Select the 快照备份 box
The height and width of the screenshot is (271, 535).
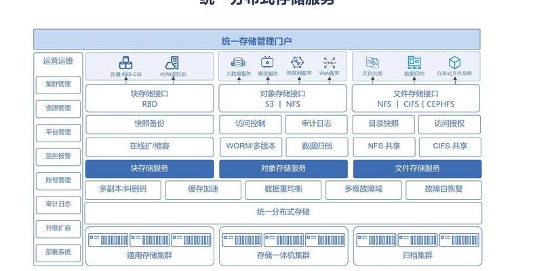pyautogui.click(x=149, y=125)
